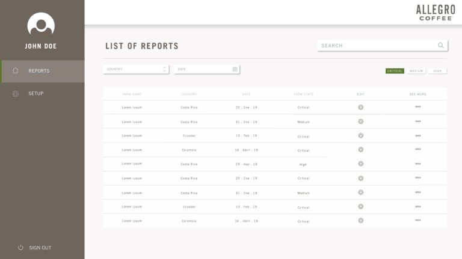This screenshot has width=462, height=259.
Task: Click edit gear icon for first Costa Rica row
Action: 360,107
